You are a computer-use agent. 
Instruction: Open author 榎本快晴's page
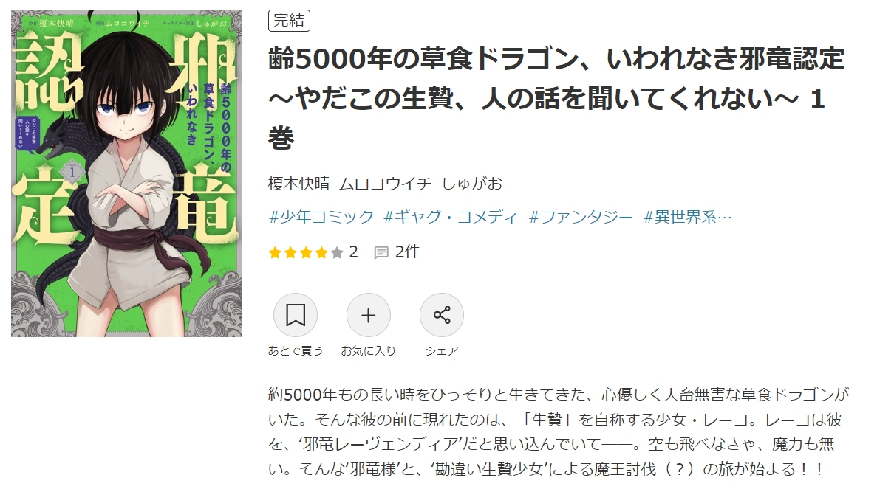(x=299, y=183)
